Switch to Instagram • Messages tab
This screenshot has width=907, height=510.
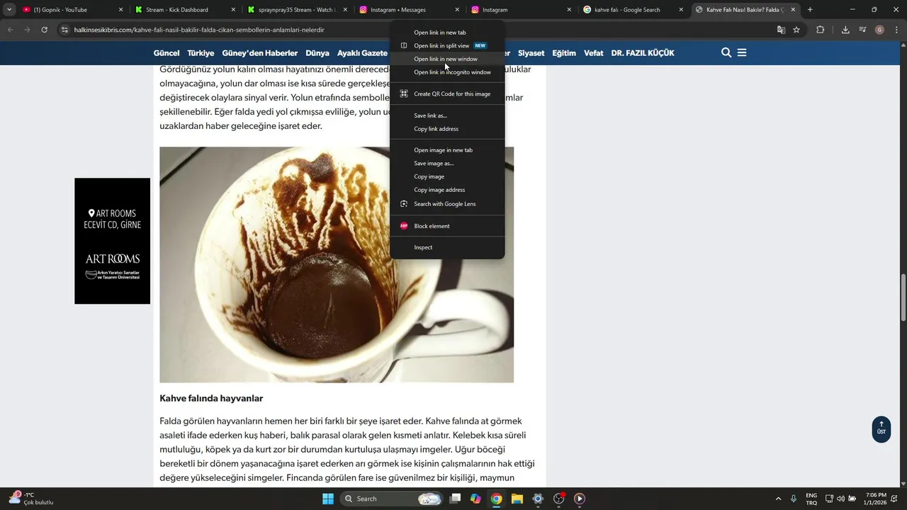click(x=410, y=10)
